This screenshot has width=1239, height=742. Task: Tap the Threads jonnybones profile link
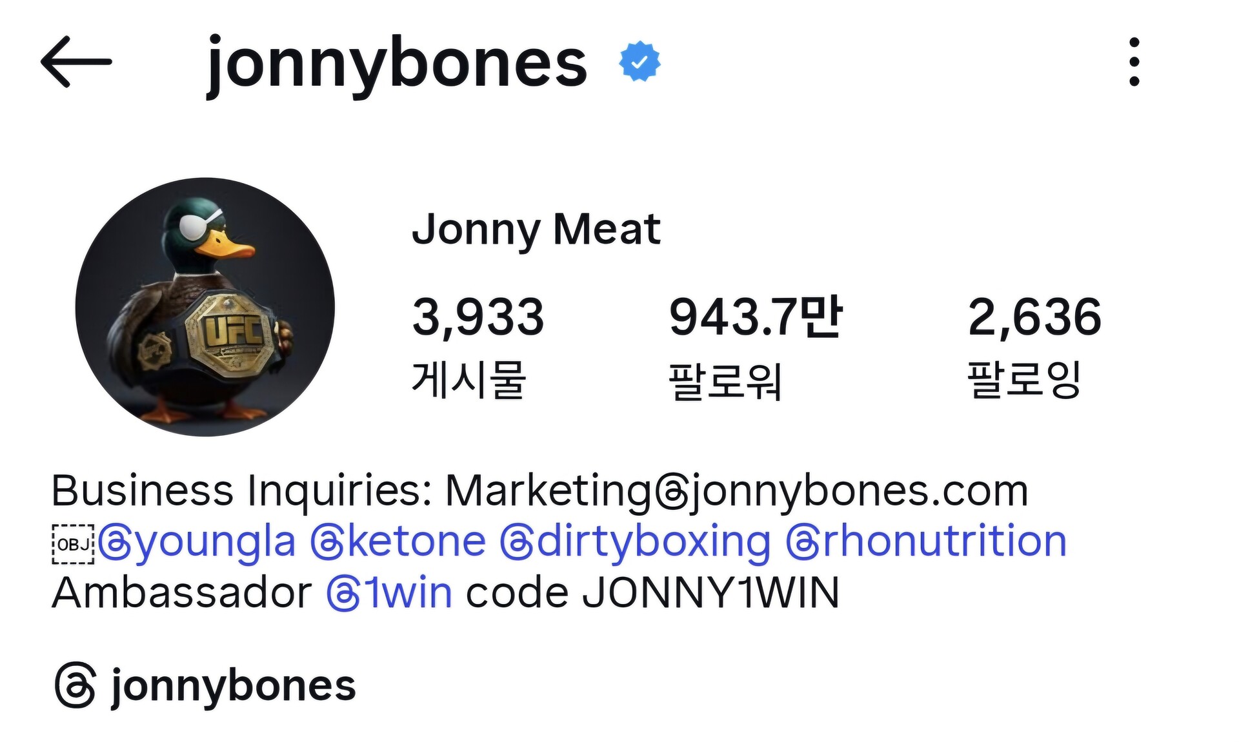point(205,685)
